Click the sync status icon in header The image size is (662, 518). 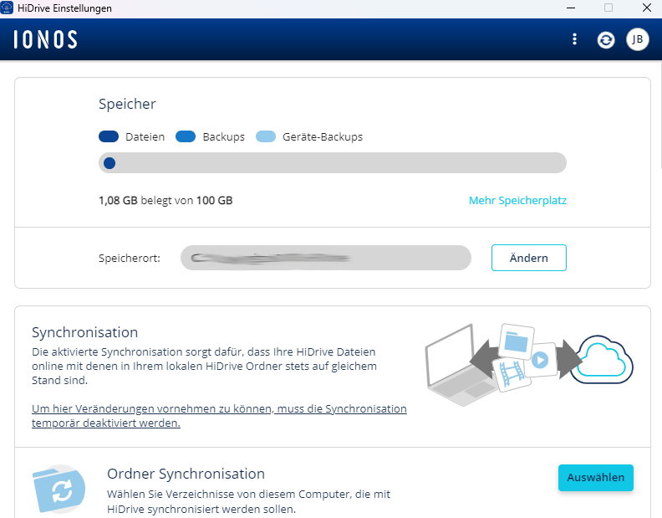click(x=606, y=40)
